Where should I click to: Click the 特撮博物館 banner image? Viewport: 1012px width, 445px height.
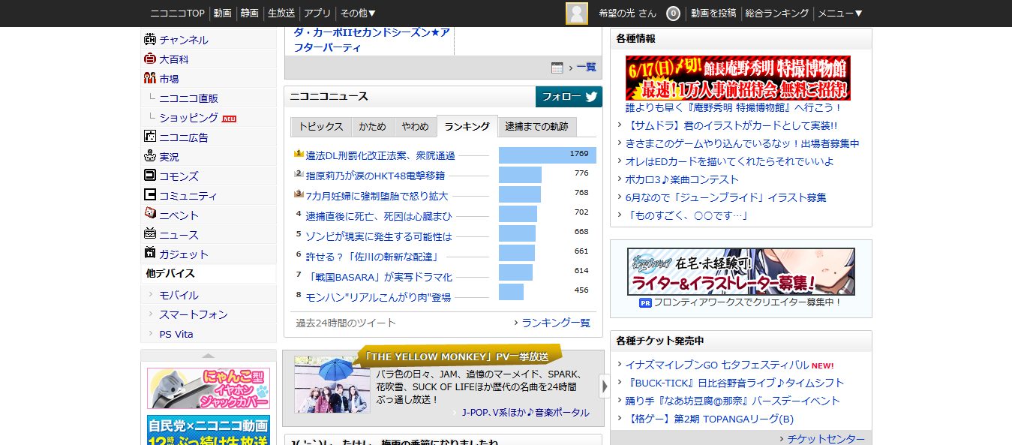coord(738,78)
